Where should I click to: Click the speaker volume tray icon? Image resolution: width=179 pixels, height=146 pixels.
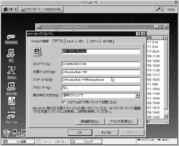[x=162, y=9]
